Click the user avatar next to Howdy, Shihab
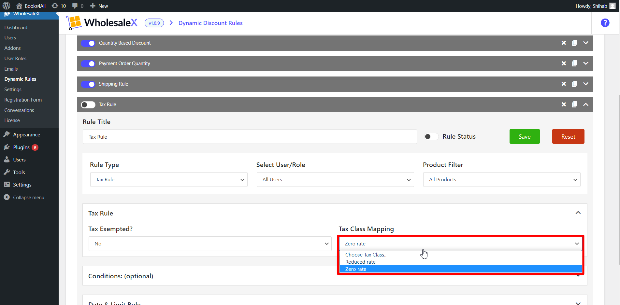The height and width of the screenshot is (305, 620). click(613, 6)
